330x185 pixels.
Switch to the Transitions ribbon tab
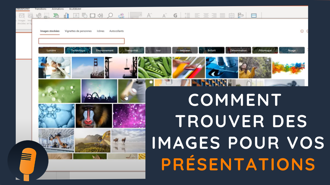(x=40, y=9)
